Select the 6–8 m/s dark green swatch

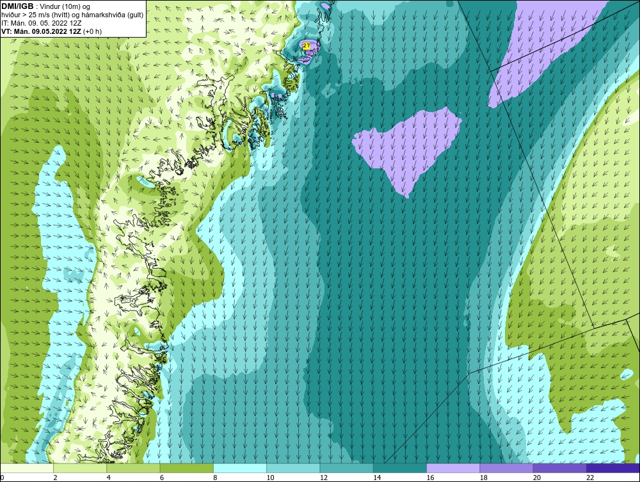point(186,468)
